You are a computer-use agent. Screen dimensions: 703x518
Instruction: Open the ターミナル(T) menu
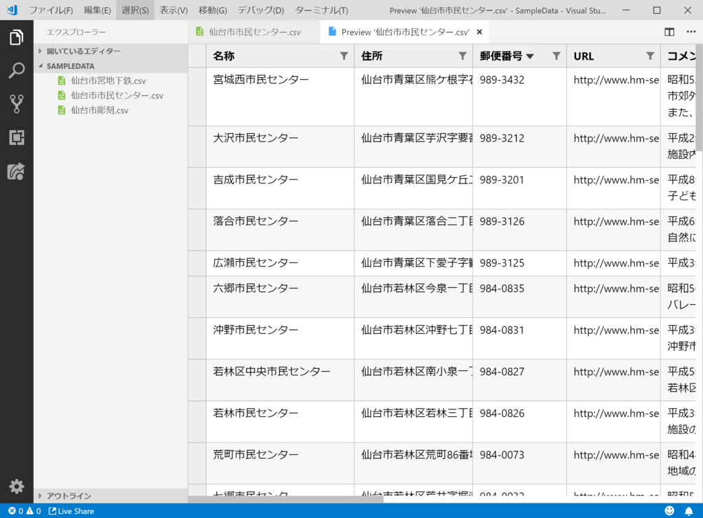321,10
